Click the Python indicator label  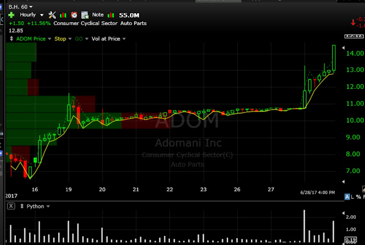click(x=35, y=206)
